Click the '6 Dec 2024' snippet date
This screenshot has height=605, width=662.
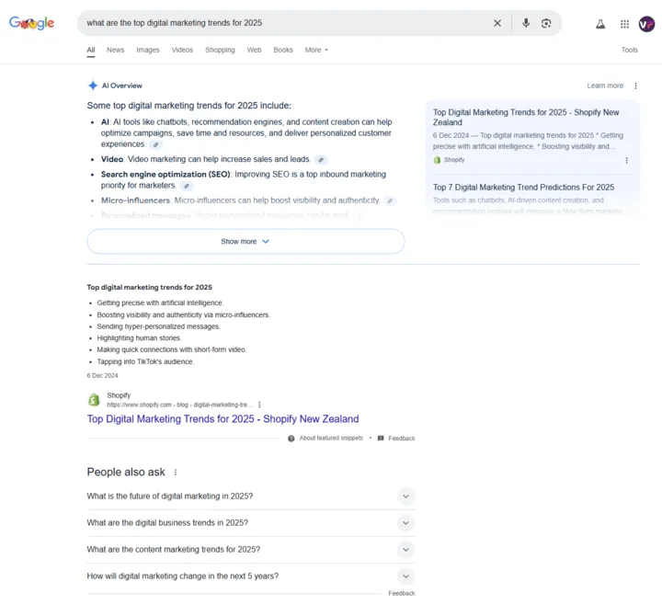[102, 375]
